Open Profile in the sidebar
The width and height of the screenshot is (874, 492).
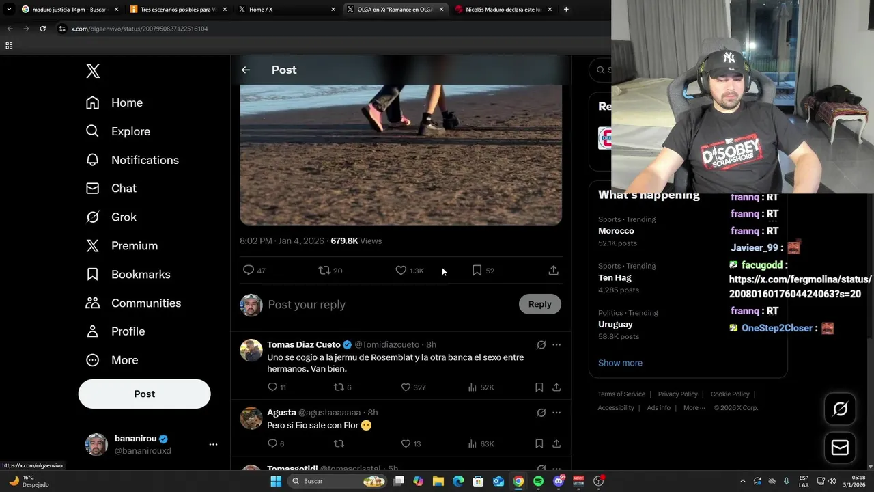(x=115, y=331)
